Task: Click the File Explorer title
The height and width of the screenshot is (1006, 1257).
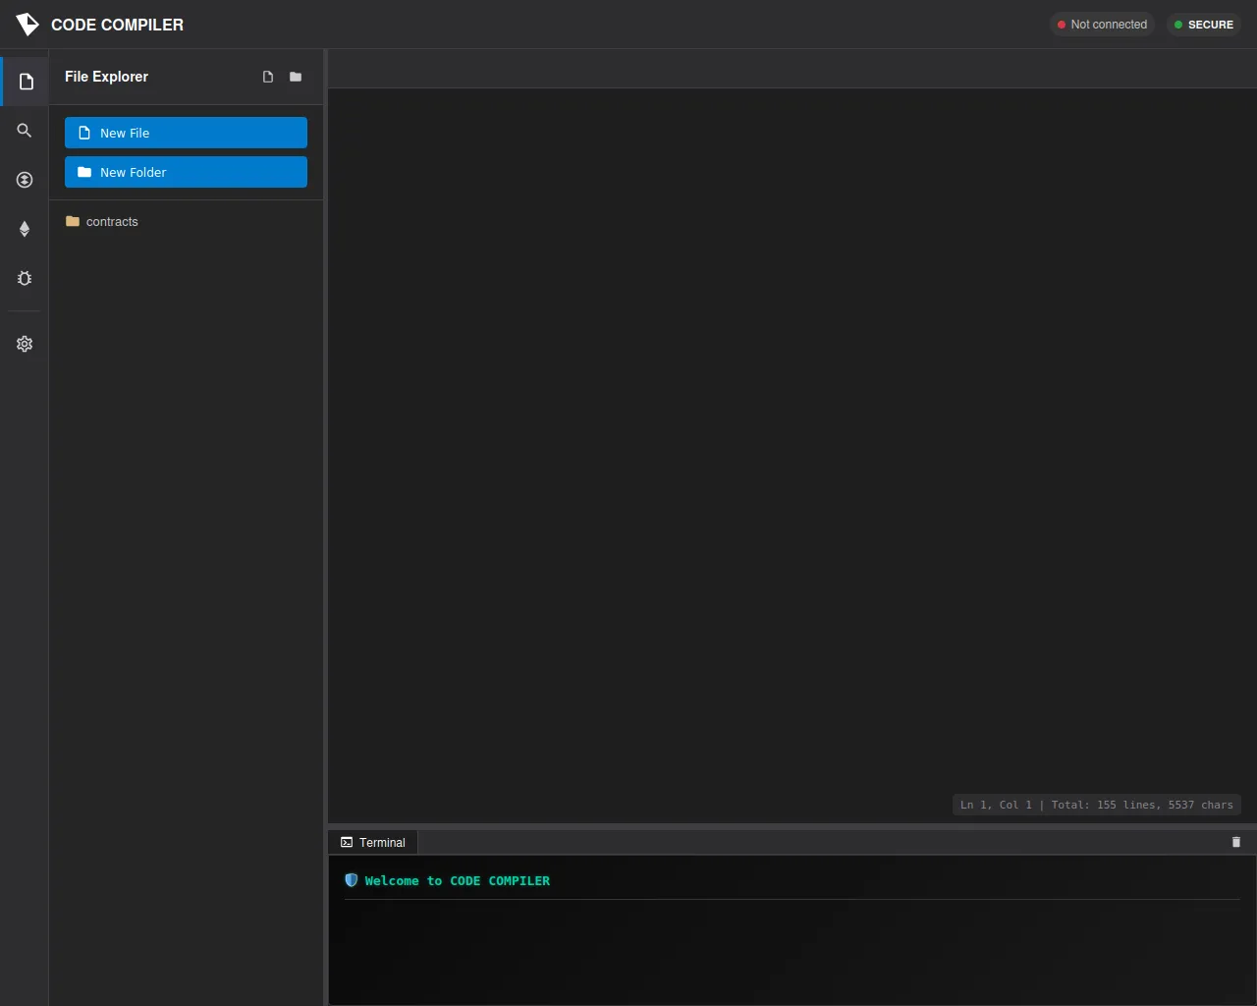Action: [106, 77]
